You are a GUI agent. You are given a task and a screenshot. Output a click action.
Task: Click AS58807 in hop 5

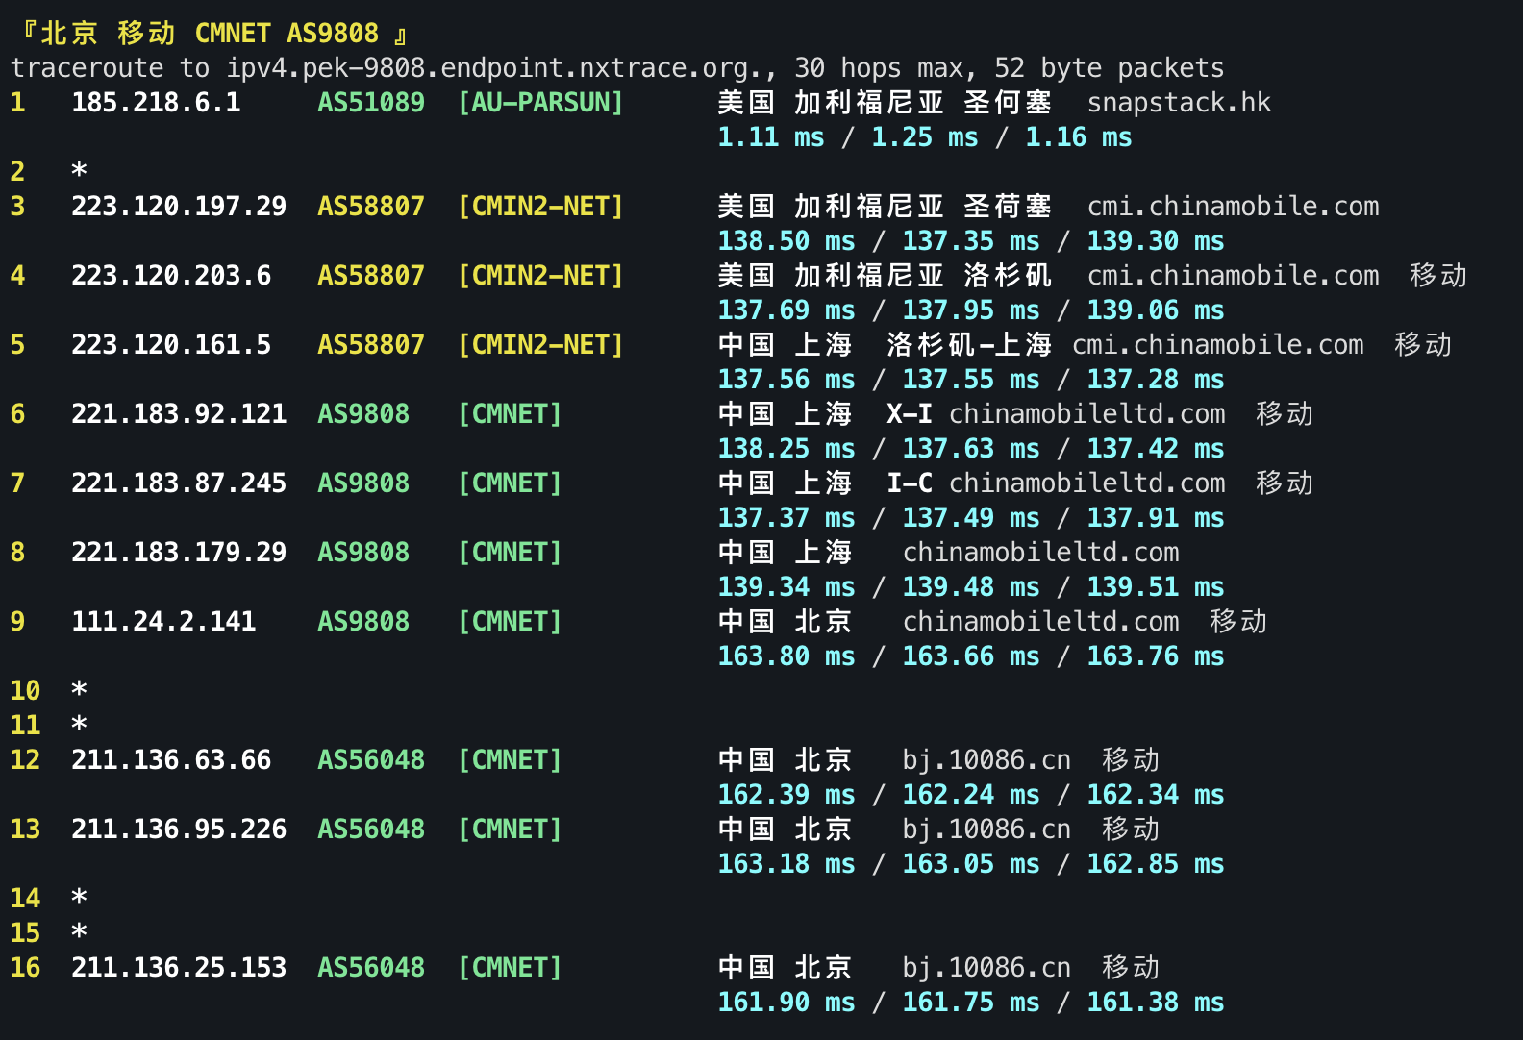[x=371, y=345]
